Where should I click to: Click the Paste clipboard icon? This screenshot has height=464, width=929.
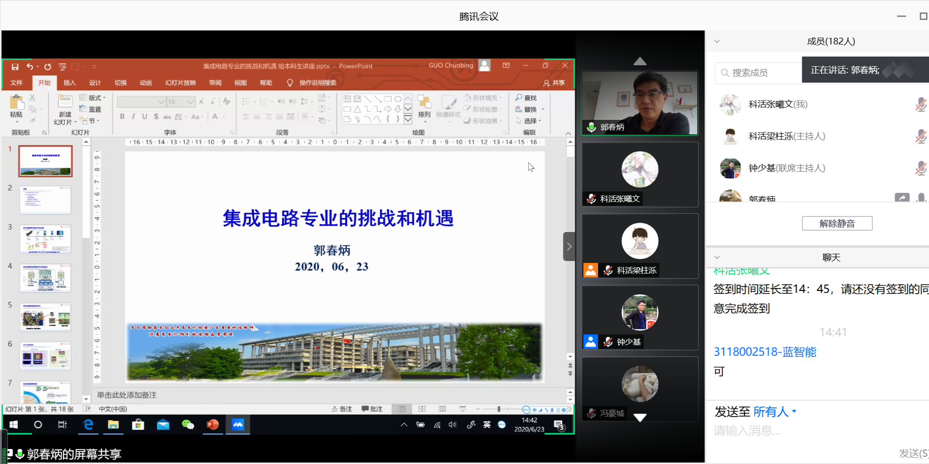(x=16, y=102)
